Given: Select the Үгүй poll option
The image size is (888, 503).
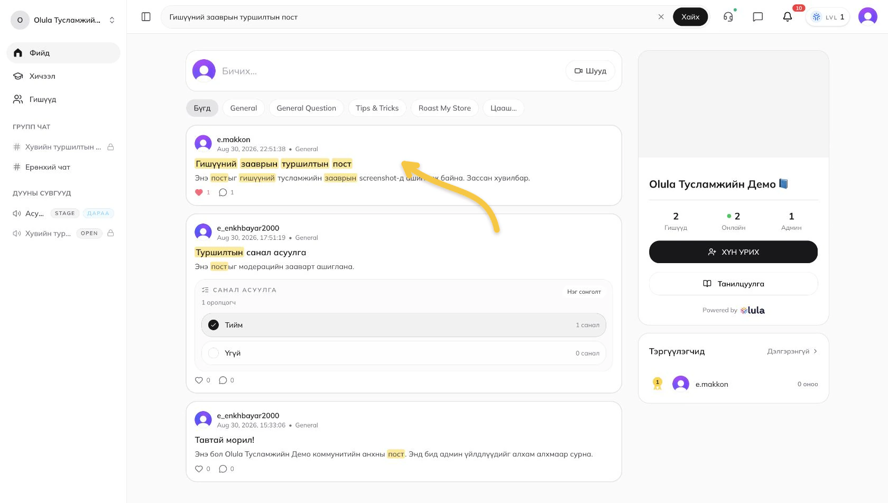Looking at the screenshot, I should coord(403,353).
